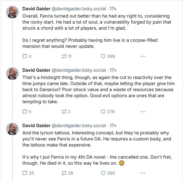Viewport: 184px width, 181px height.
Task: Click David Gaider's name on third post
Action: pos(37,125)
